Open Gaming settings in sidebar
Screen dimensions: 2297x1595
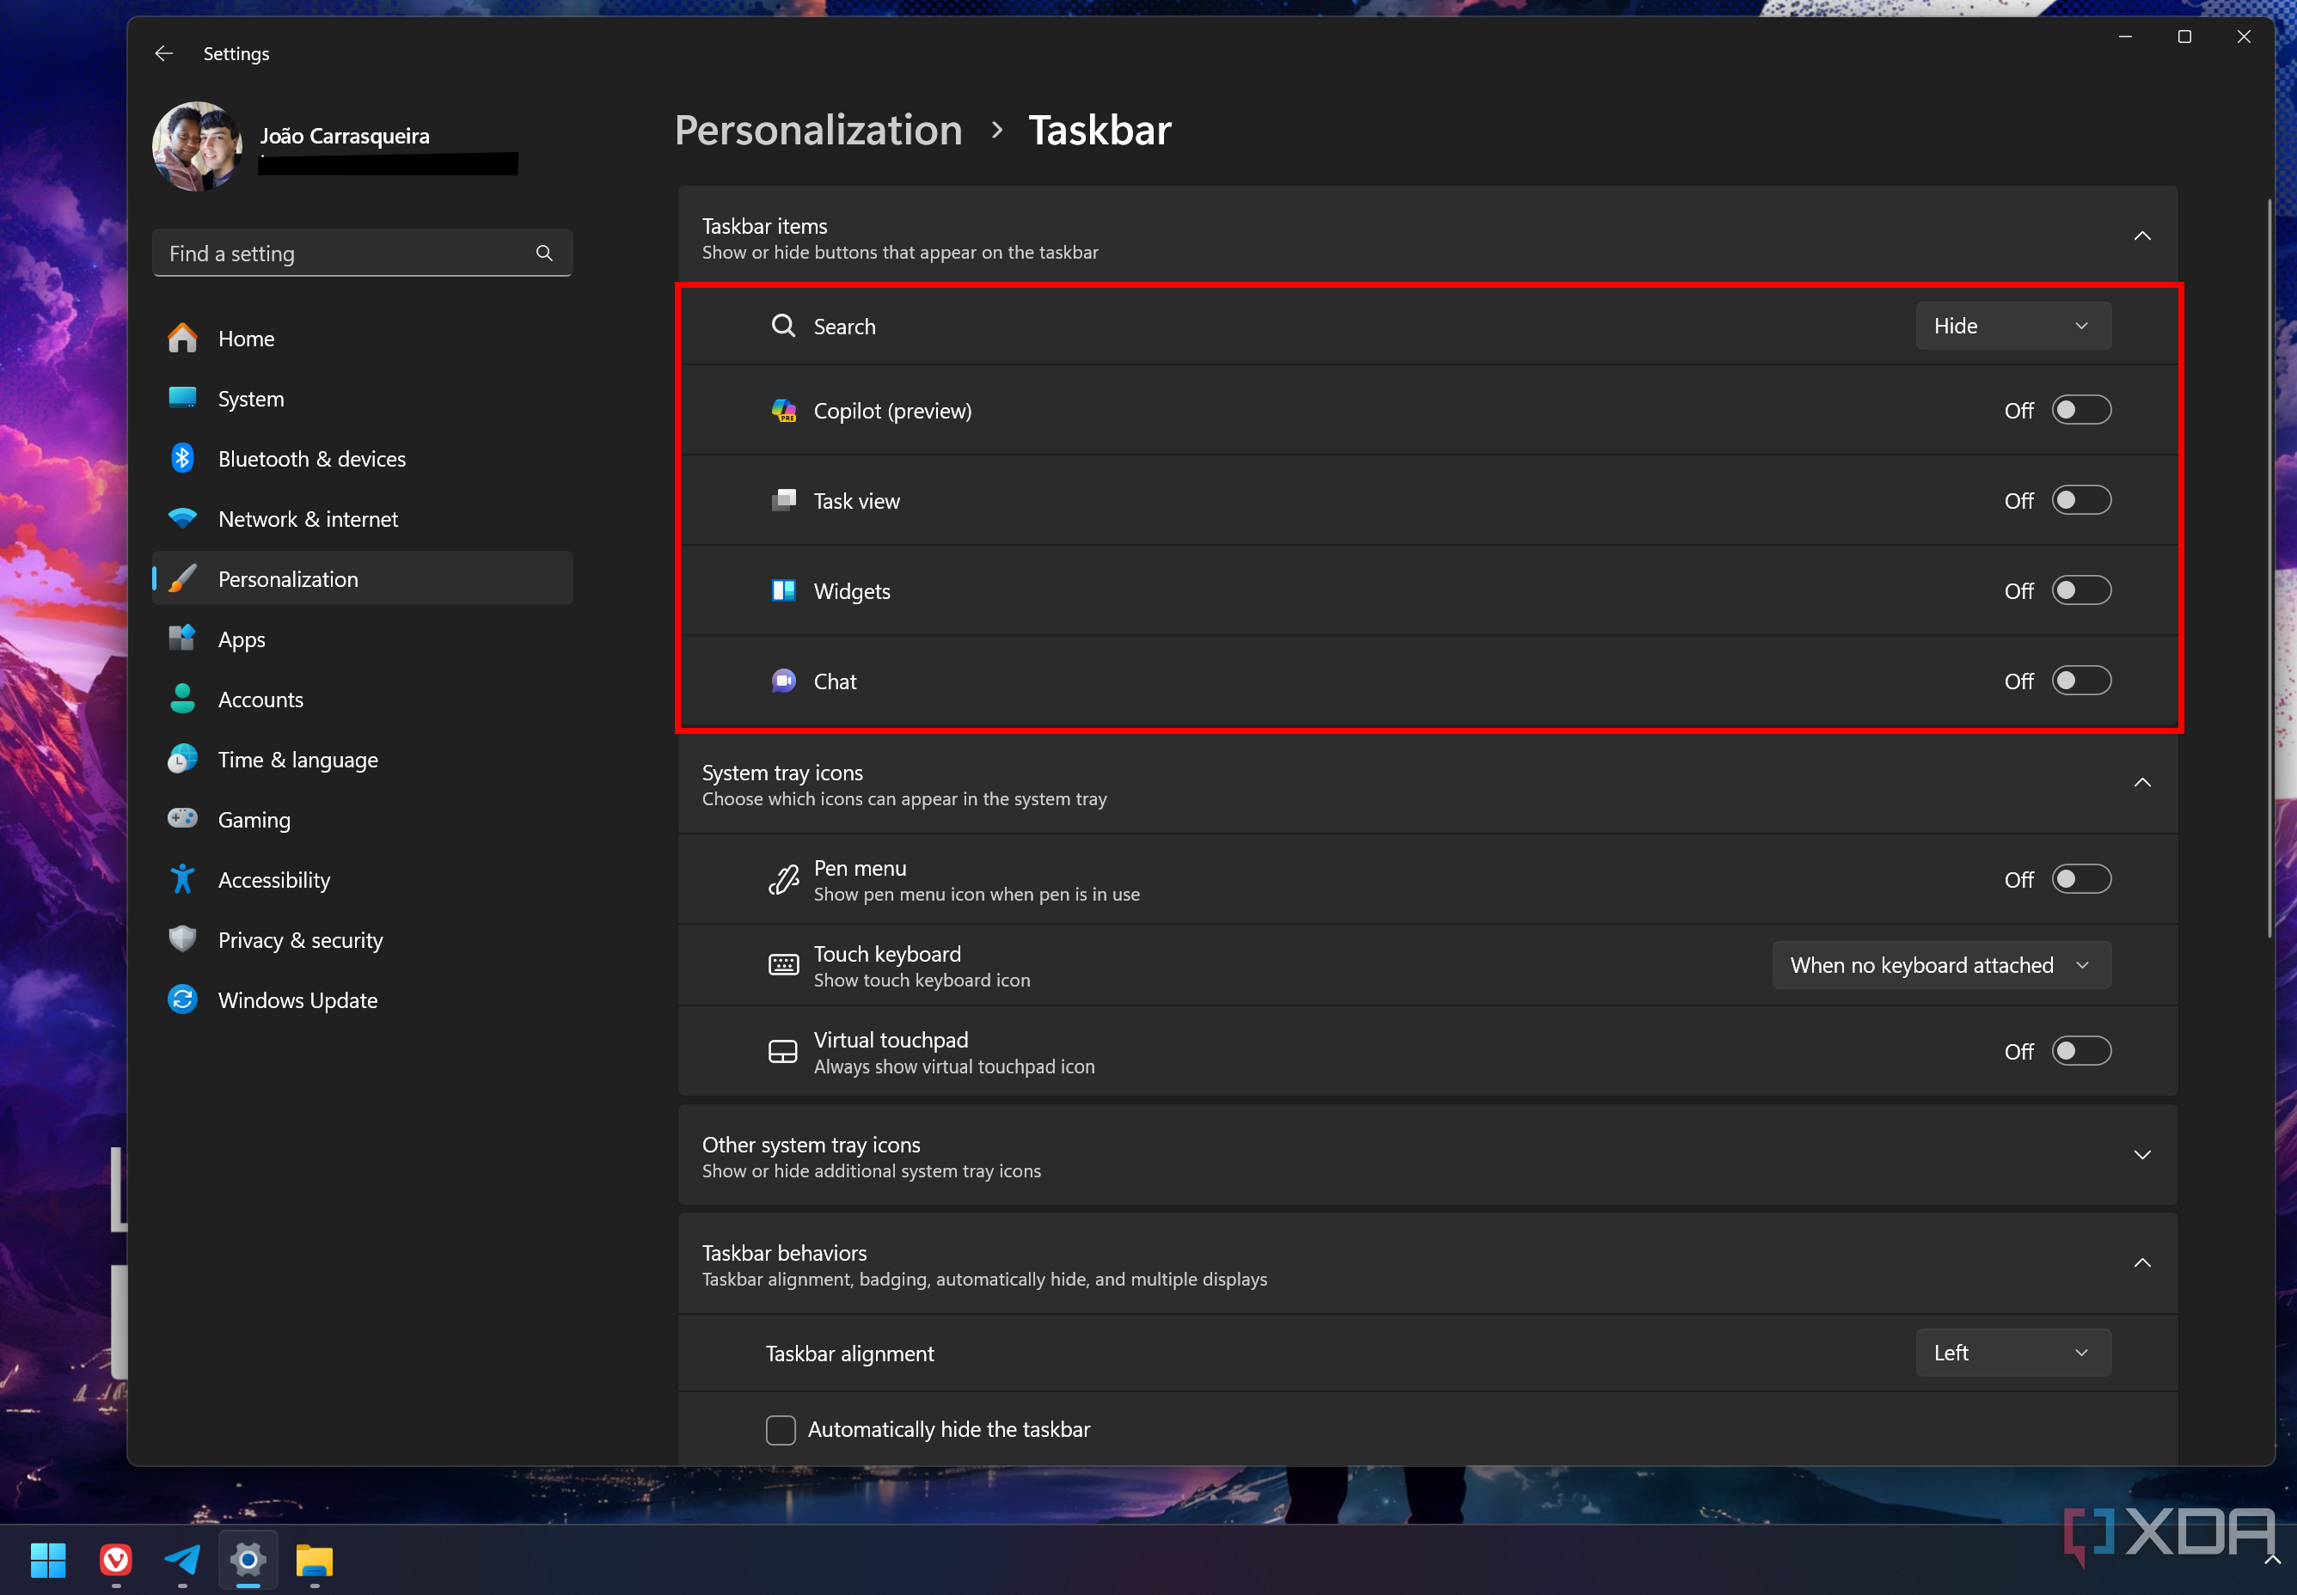[x=362, y=818]
